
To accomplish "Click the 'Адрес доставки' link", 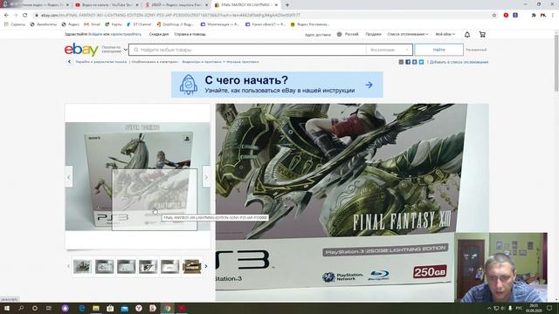I will coord(318,35).
